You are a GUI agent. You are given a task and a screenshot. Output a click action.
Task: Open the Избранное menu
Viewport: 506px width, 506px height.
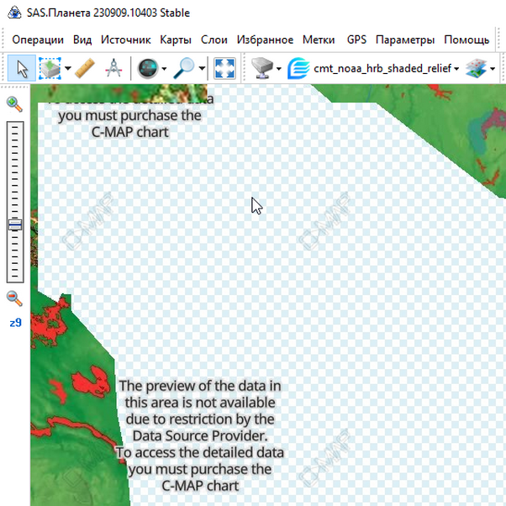pos(265,40)
